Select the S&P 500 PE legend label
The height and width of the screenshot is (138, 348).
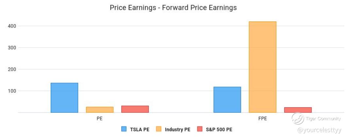219,129
